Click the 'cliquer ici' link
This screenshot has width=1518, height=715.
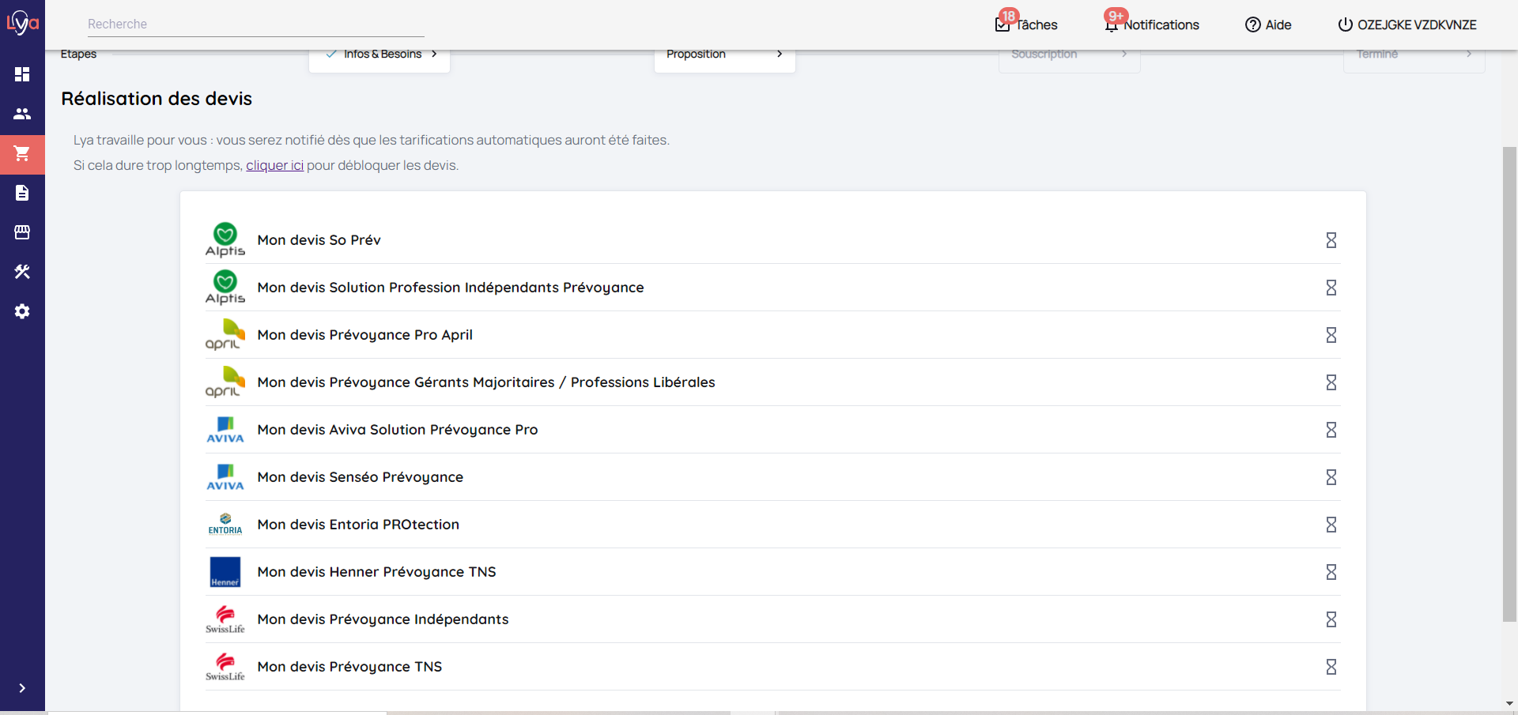pyautogui.click(x=274, y=165)
